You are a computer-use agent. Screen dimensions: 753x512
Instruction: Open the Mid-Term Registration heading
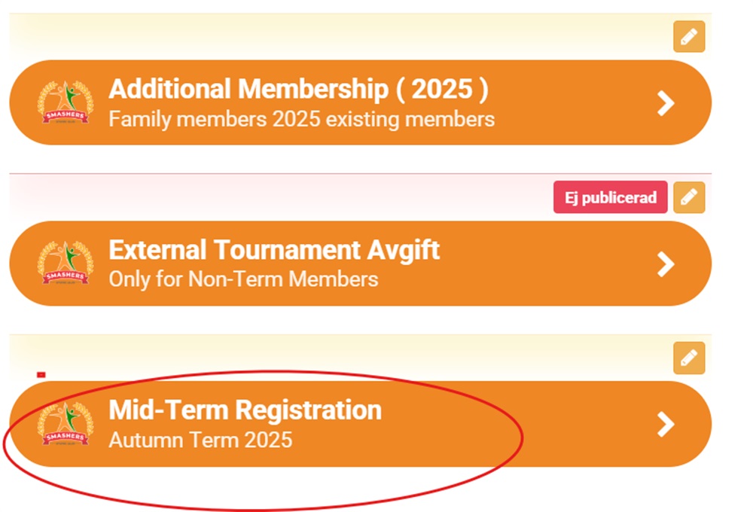coord(245,410)
